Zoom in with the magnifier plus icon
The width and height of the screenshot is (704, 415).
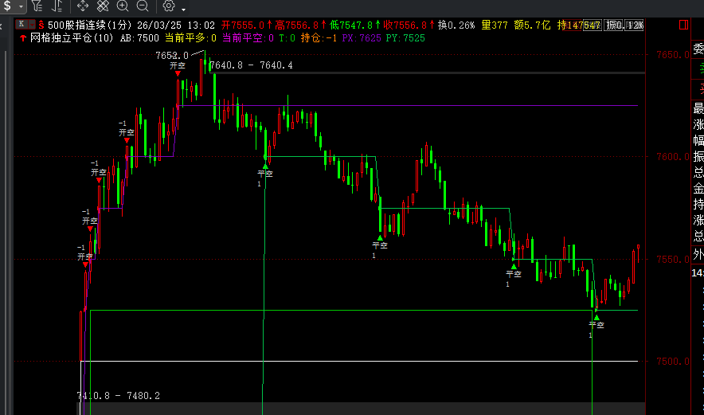tap(123, 6)
